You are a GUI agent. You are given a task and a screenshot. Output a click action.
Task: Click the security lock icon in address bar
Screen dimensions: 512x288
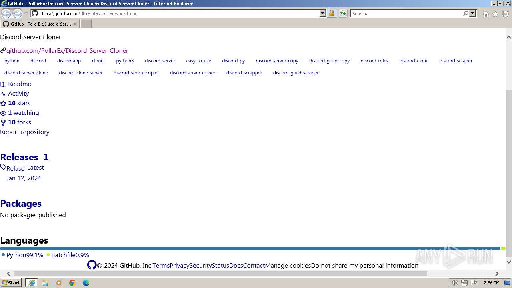tap(332, 13)
